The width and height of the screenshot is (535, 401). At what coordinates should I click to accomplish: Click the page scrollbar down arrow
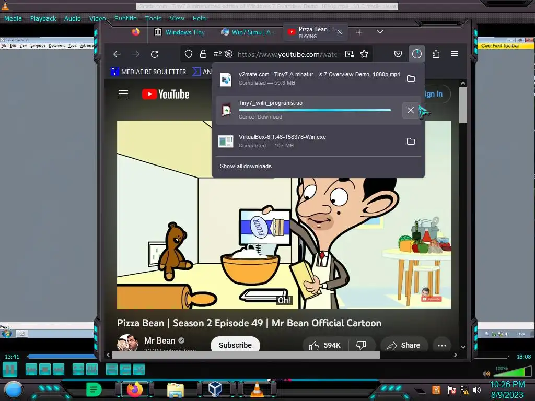click(463, 347)
